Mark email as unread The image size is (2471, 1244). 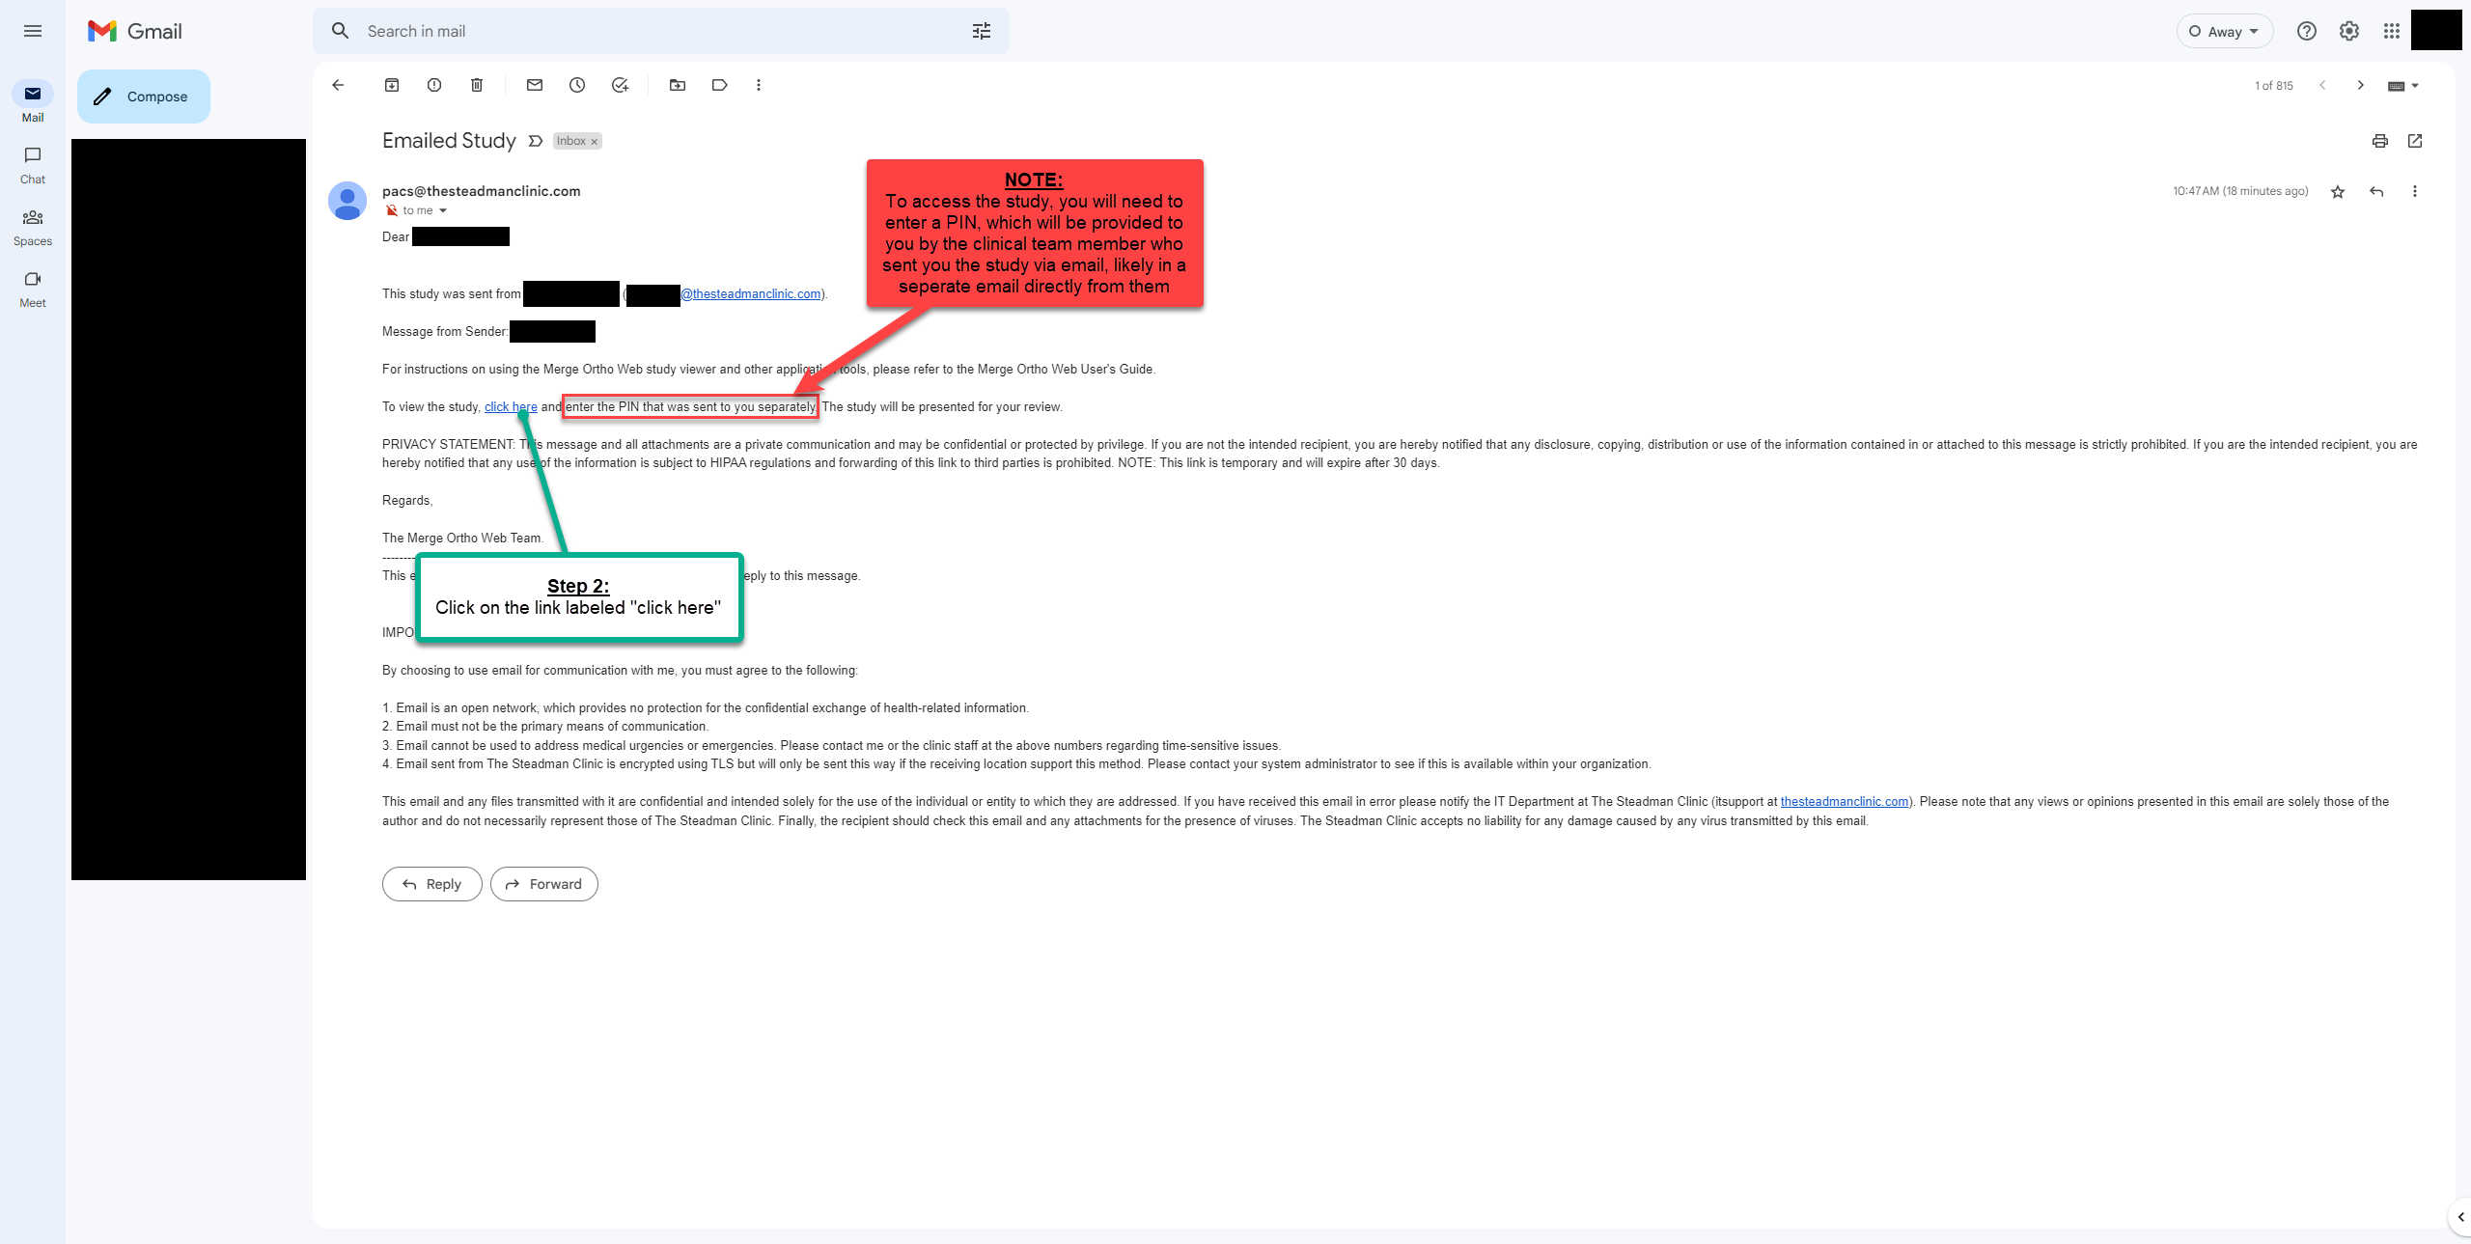(535, 85)
